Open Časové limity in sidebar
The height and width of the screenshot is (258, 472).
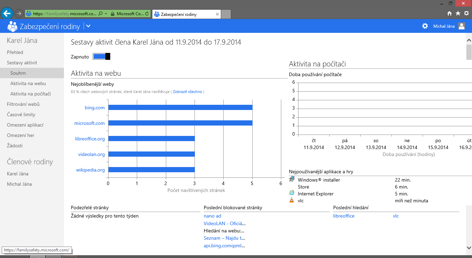tap(21, 114)
